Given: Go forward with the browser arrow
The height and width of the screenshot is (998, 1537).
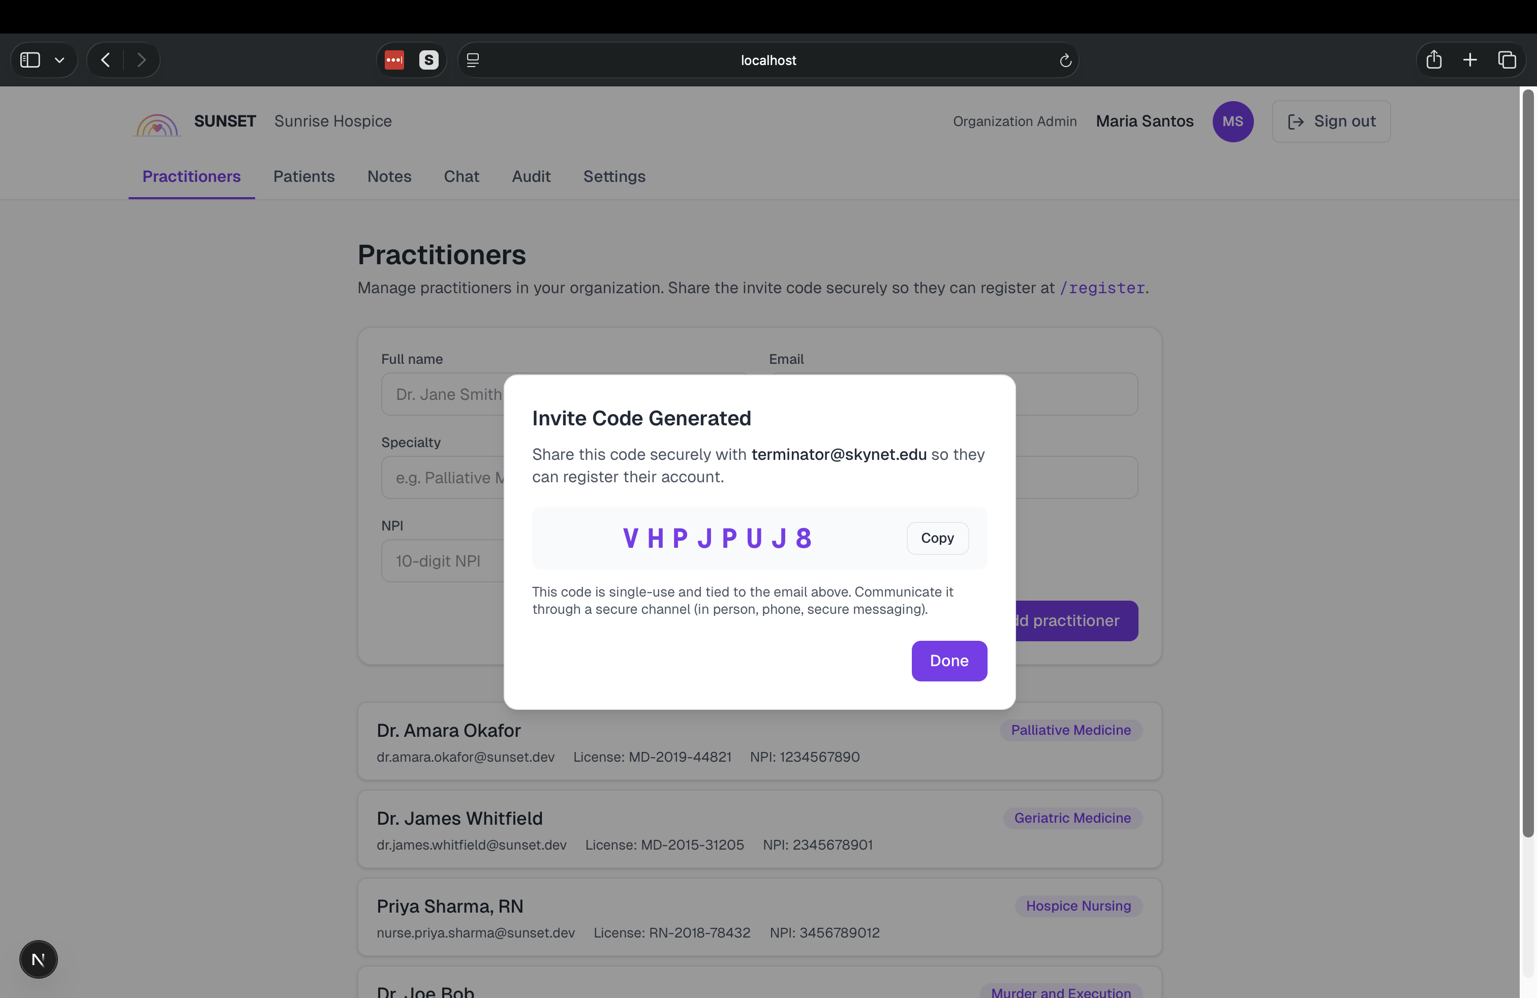Looking at the screenshot, I should [x=141, y=60].
